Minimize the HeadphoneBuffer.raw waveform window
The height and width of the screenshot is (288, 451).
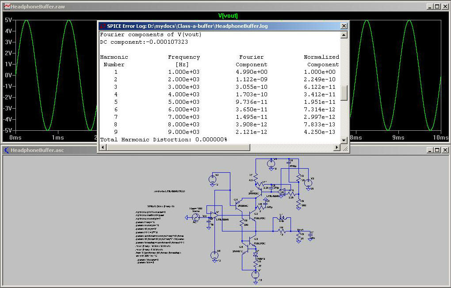pyautogui.click(x=430, y=6)
